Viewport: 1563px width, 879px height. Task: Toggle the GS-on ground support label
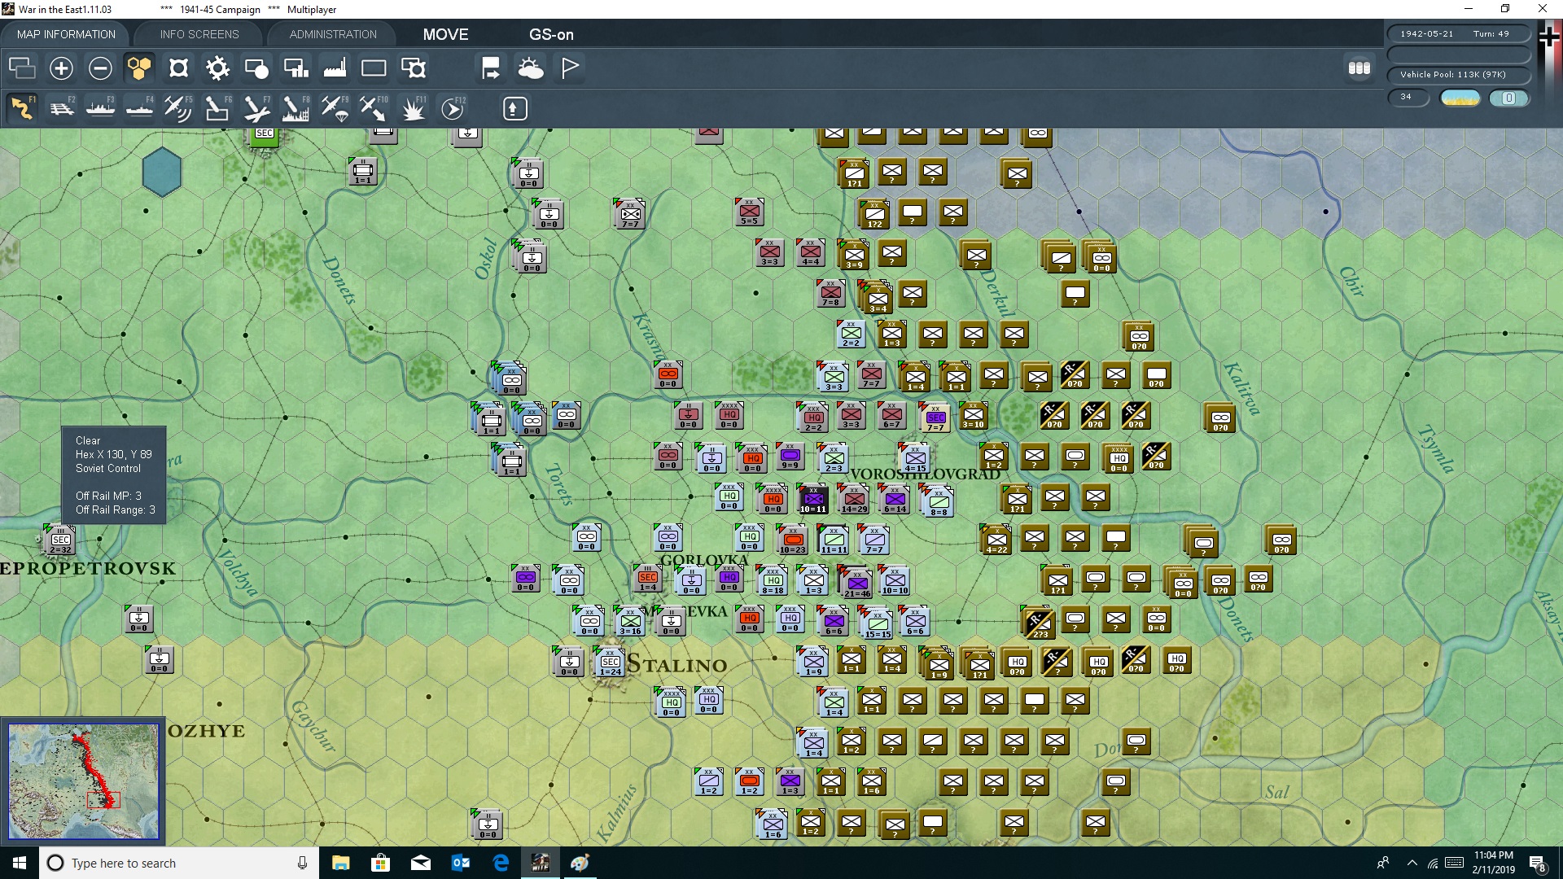pos(551,34)
